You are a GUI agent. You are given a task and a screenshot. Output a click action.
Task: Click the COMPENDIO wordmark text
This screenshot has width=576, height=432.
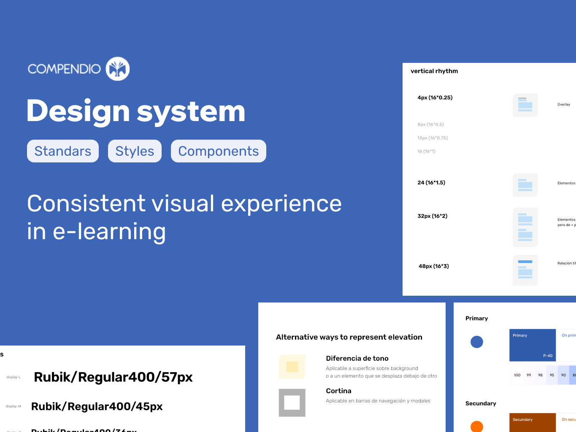(64, 69)
